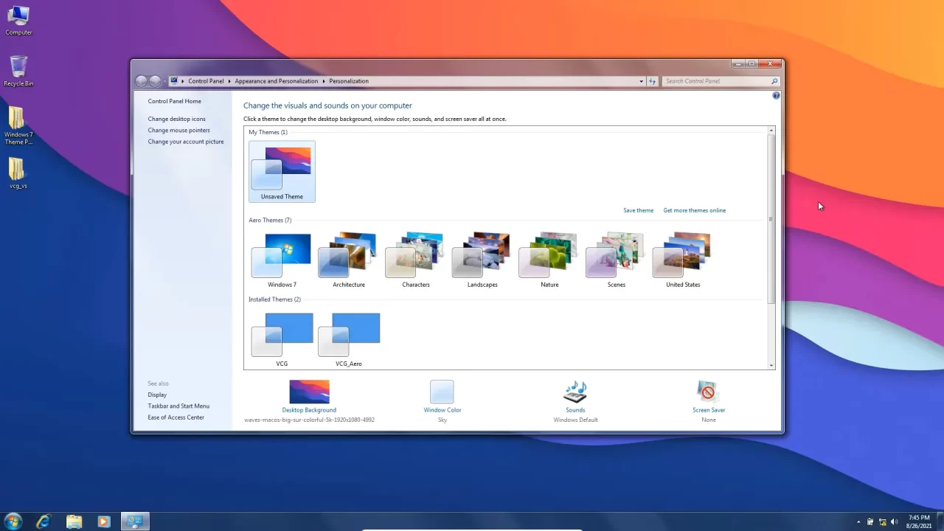Click Change your account picture link
The height and width of the screenshot is (531, 944).
coord(185,142)
